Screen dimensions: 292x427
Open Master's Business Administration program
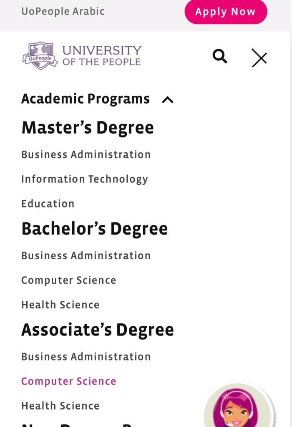(x=86, y=154)
